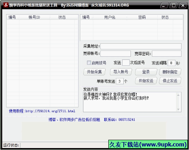The image size is (189, 150).
Task: Start sending with 开始发送 button
Action: pyautogui.click(x=146, y=81)
